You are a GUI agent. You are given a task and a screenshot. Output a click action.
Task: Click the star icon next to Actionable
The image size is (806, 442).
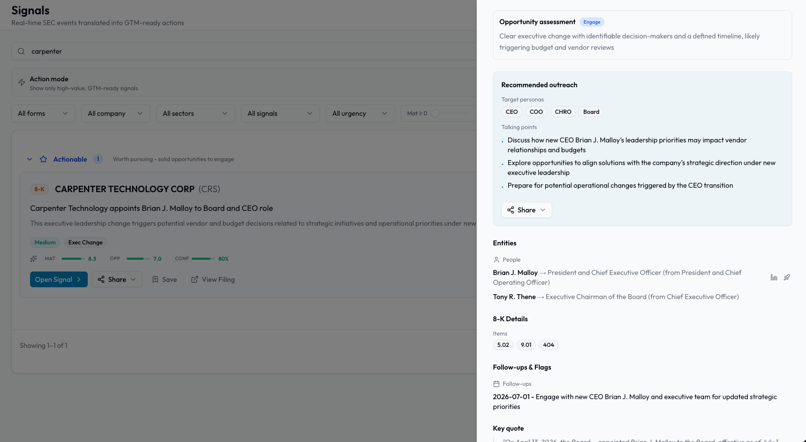[x=43, y=159]
